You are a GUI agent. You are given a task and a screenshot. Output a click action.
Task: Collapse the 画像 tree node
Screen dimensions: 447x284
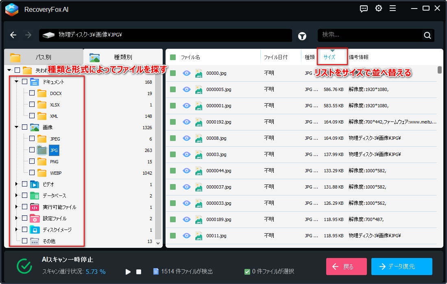pos(17,127)
